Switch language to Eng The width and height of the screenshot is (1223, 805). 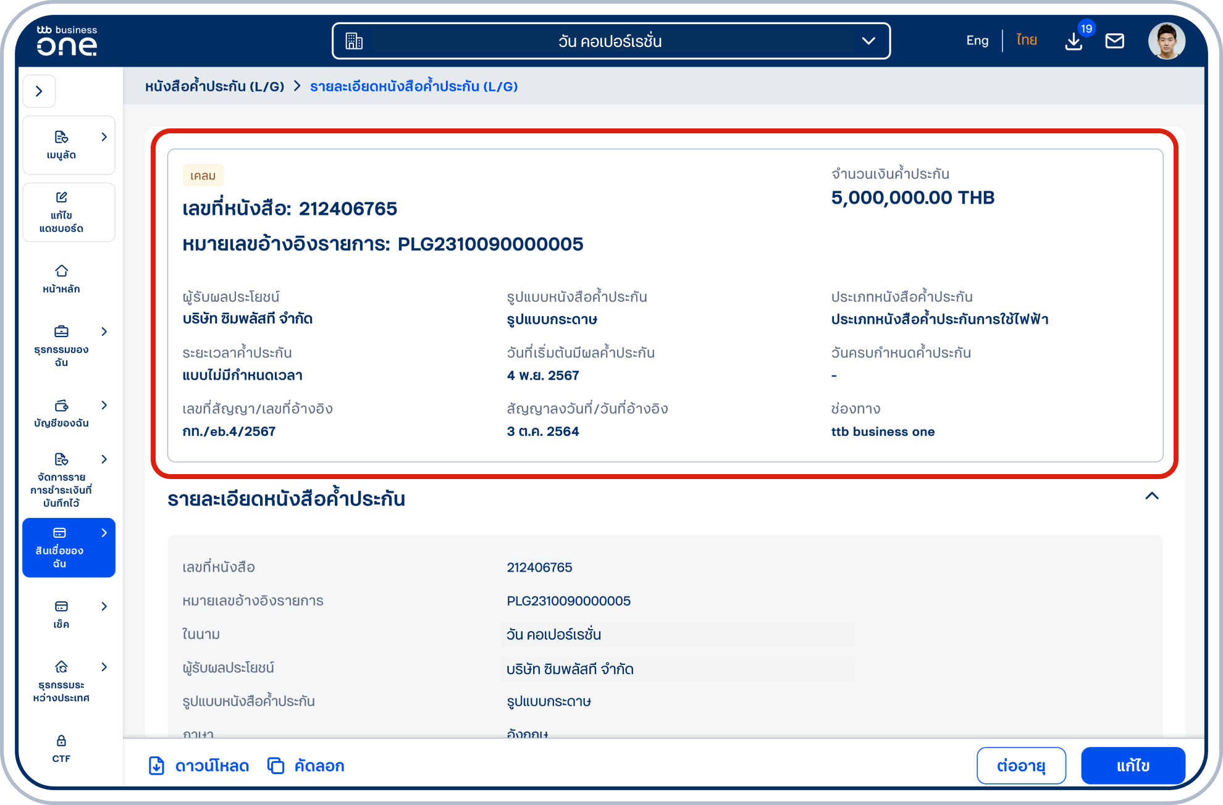click(977, 40)
